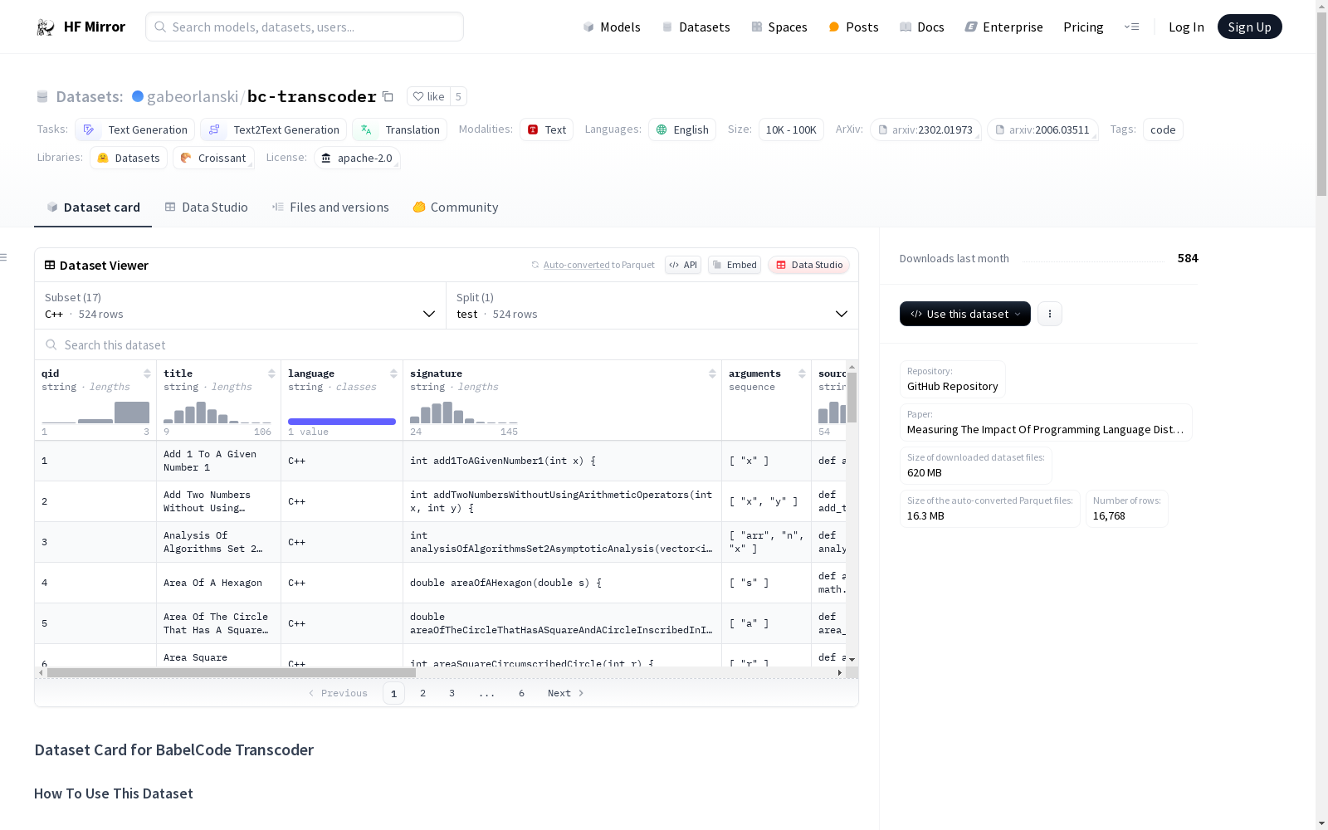
Task: Switch to the Dataset card tab
Action: click(x=93, y=207)
